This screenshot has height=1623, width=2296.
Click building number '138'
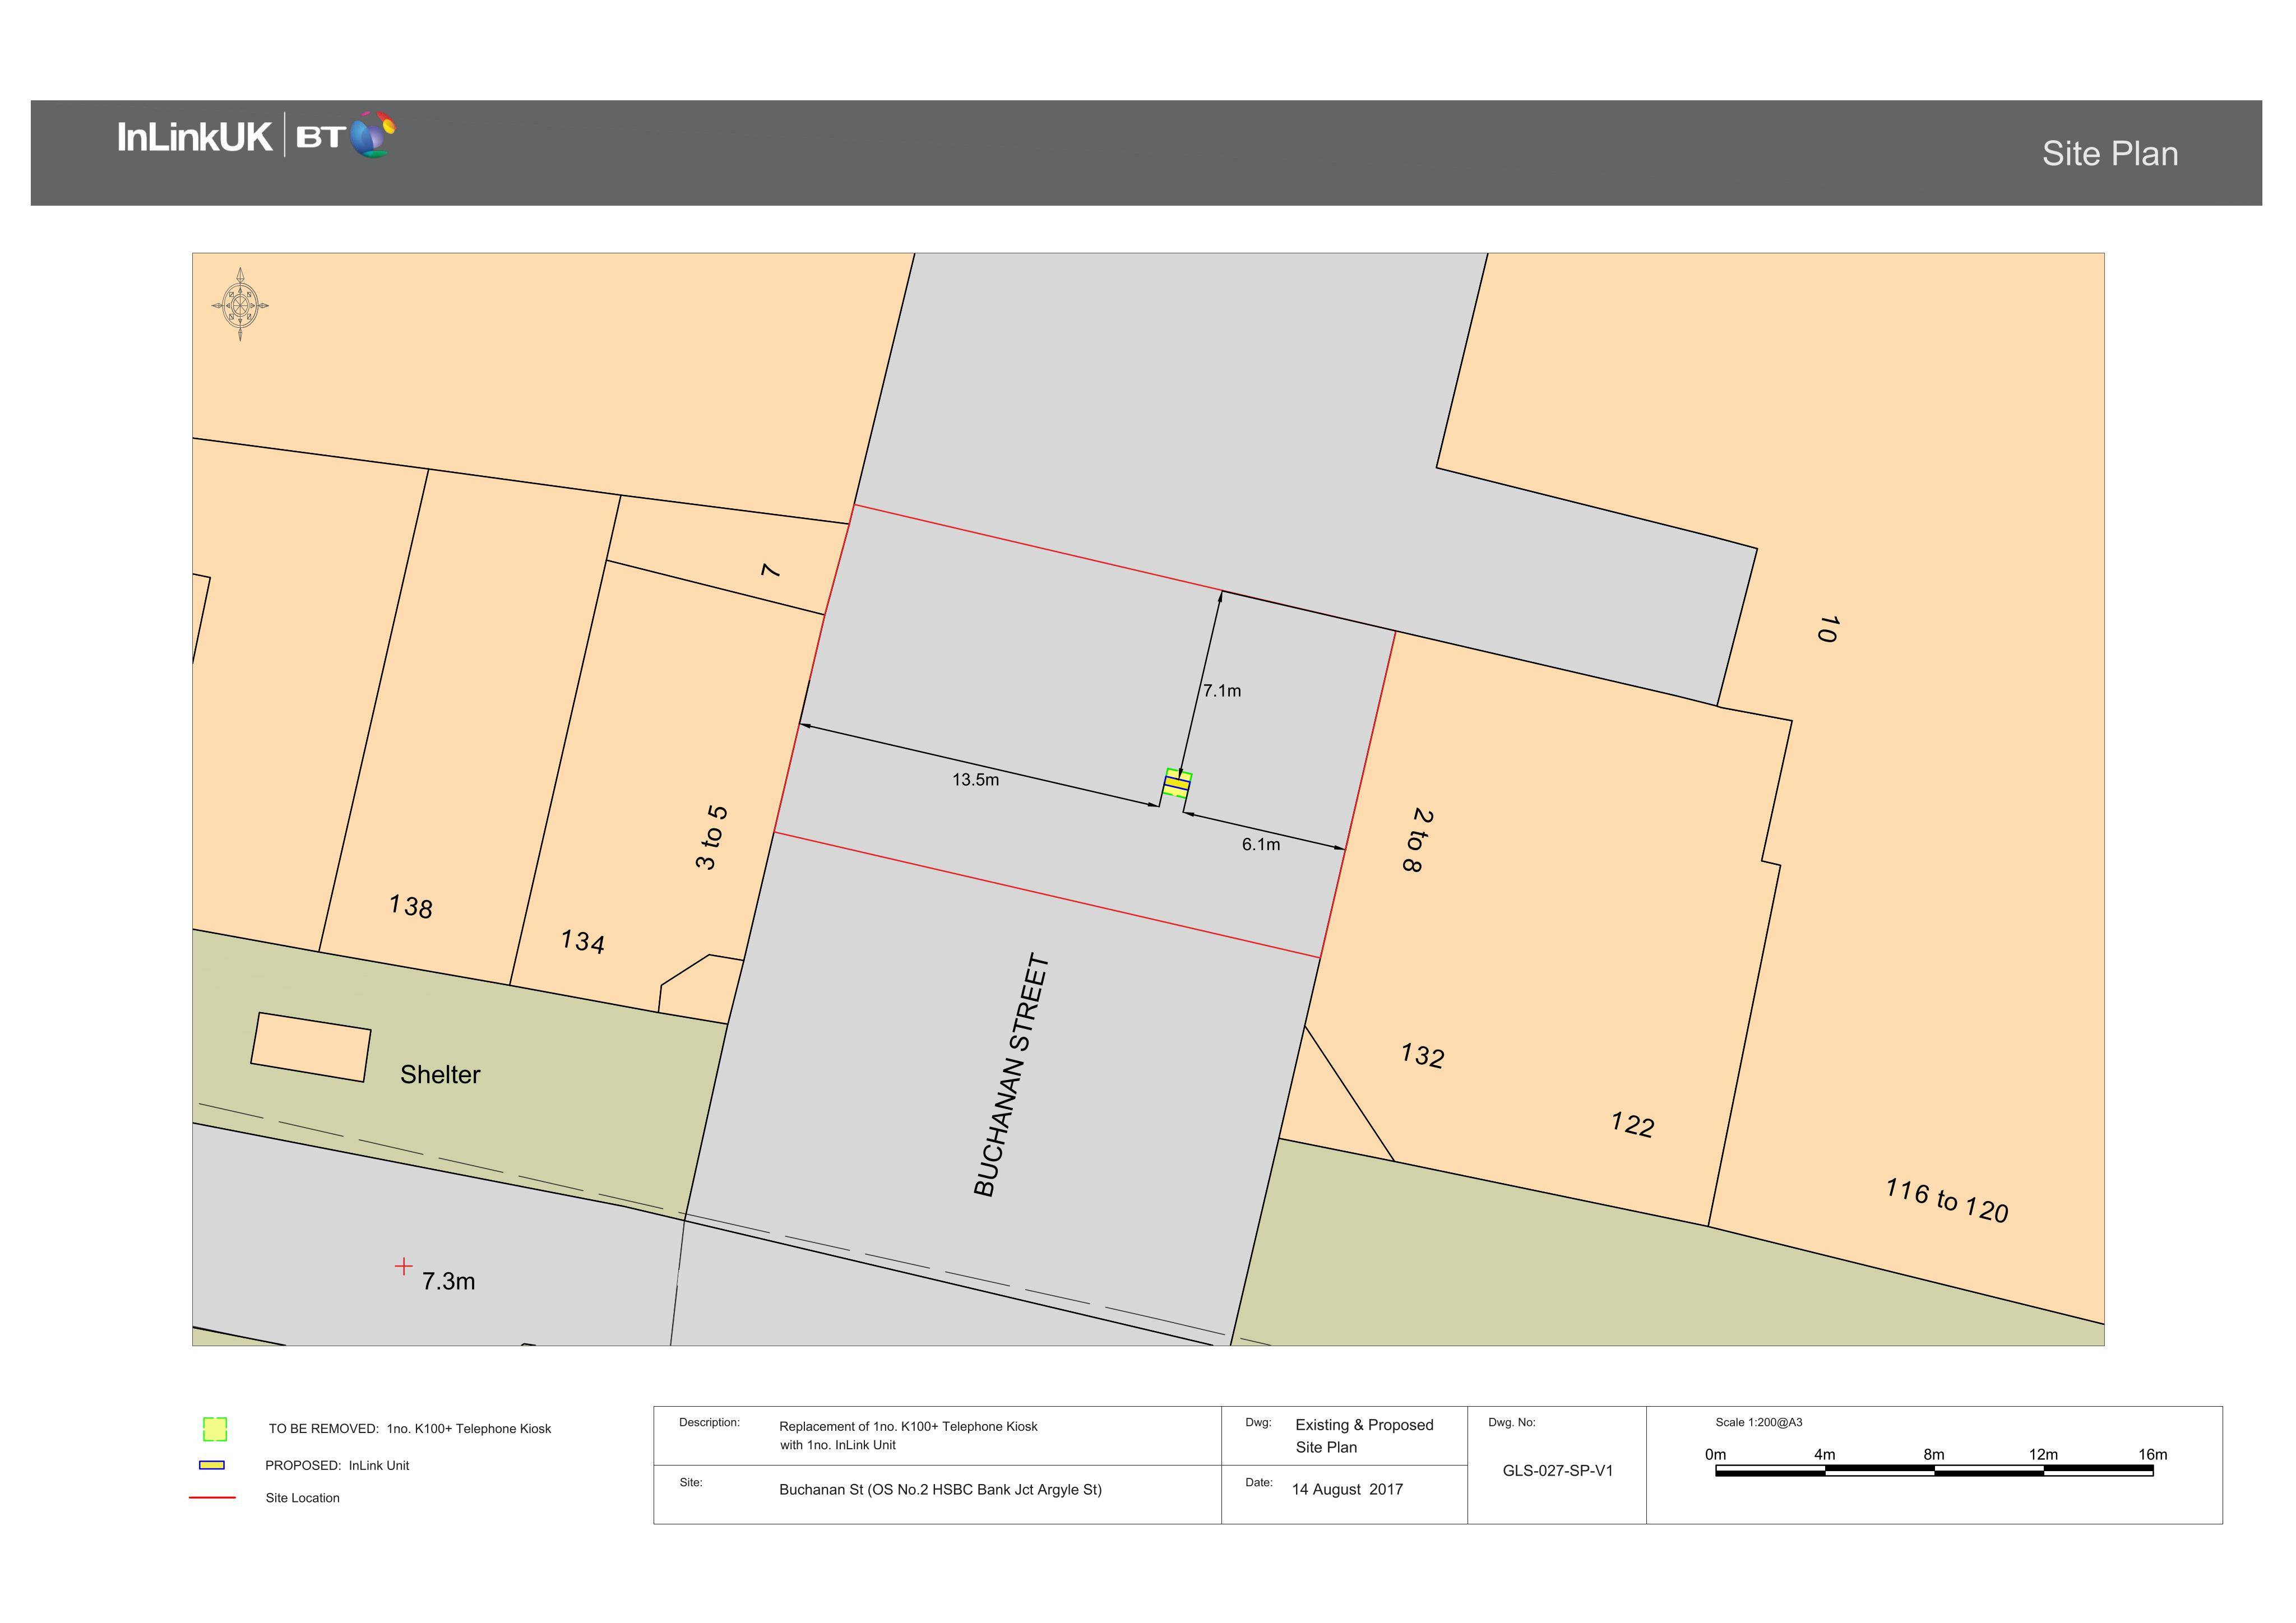(411, 907)
